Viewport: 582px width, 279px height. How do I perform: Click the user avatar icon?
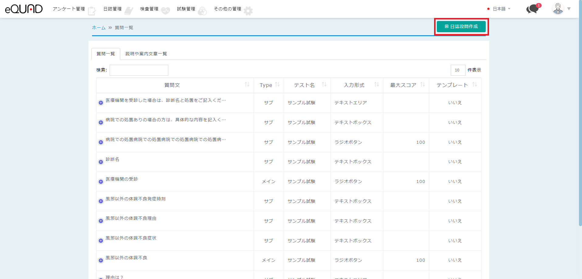(558, 9)
